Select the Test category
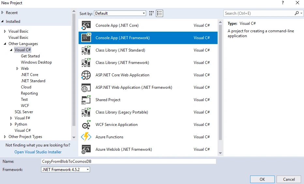This screenshot has width=304, height=184. (24, 100)
